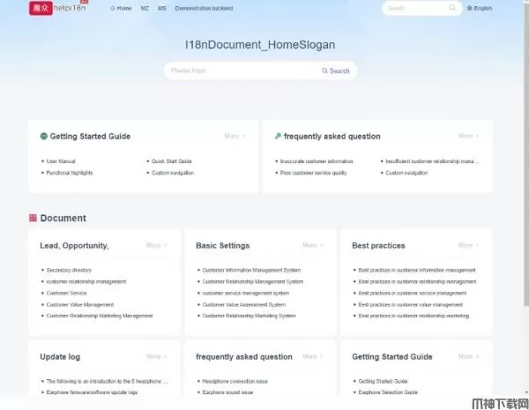Click the globe language icon beside English

(x=470, y=8)
